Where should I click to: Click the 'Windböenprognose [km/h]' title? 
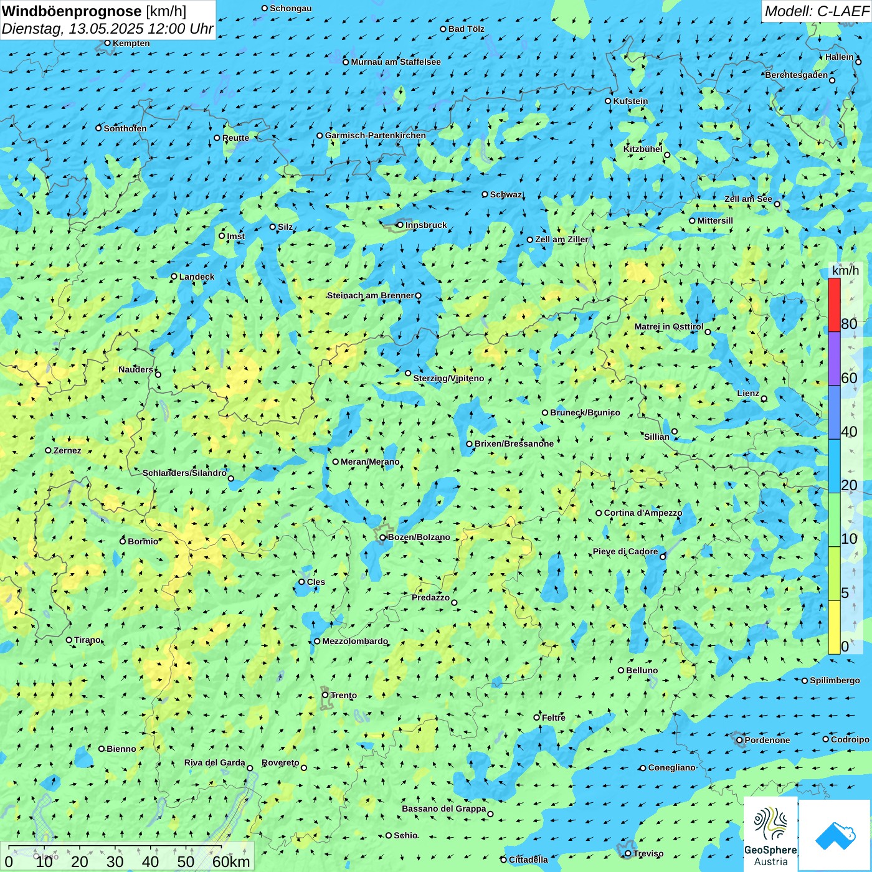94,11
